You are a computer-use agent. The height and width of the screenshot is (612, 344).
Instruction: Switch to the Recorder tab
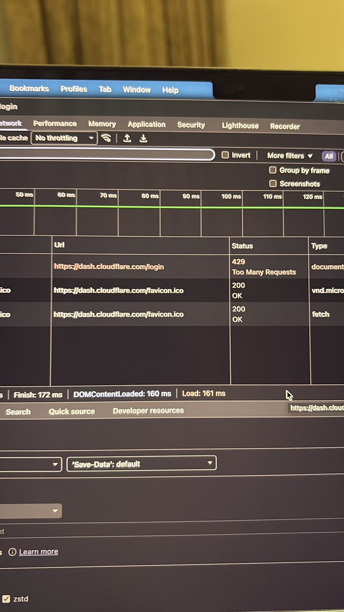(x=285, y=126)
